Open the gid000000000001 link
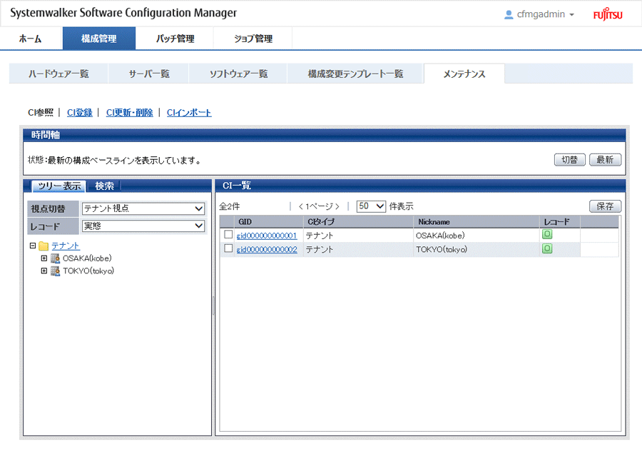 (x=267, y=236)
